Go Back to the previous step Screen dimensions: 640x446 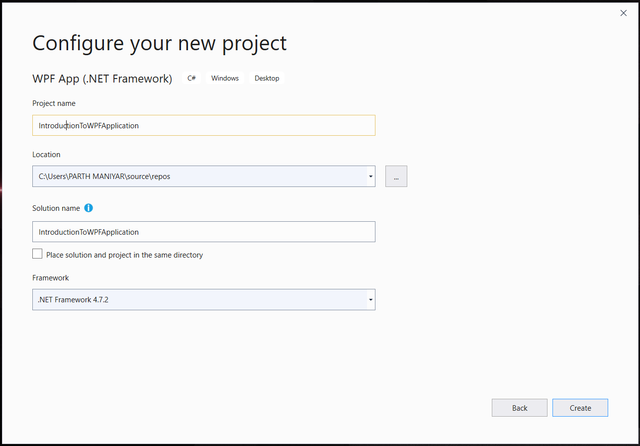[x=519, y=408]
